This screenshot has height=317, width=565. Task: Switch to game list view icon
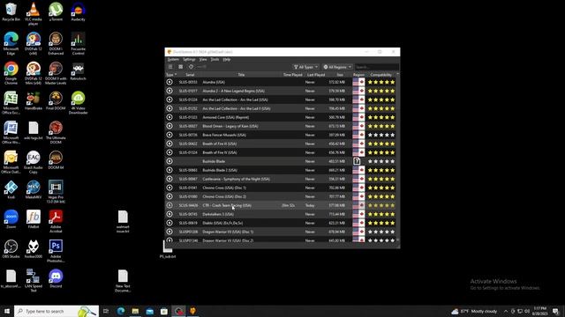pos(170,67)
